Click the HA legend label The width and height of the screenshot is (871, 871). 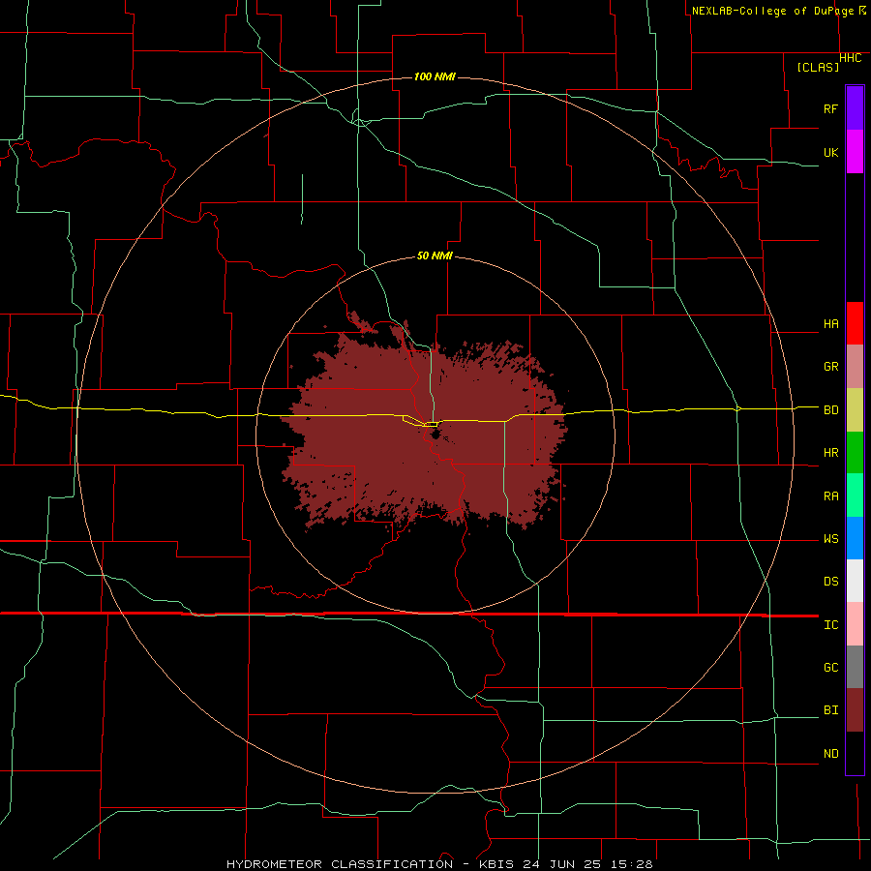coord(830,324)
